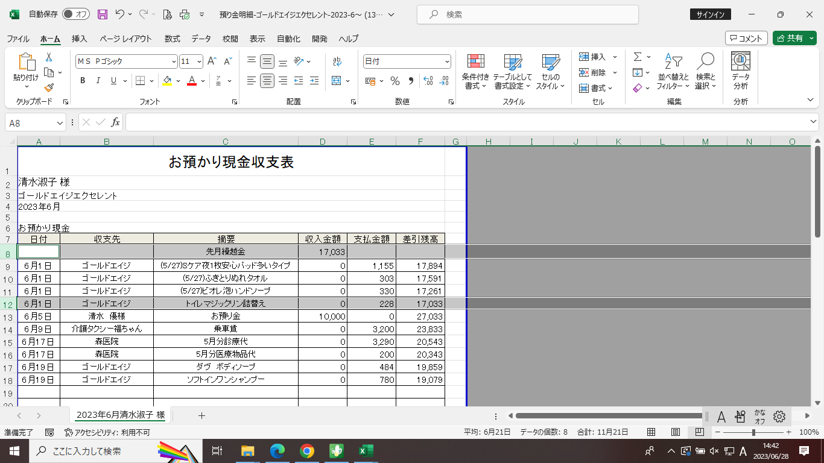824x463 pixels.
Task: Click the save icon in title bar
Action: point(103,14)
